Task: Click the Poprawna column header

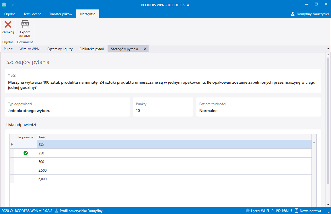Action: [26, 137]
